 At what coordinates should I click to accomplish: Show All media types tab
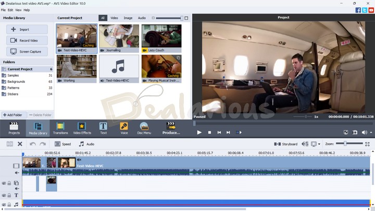(x=103, y=18)
